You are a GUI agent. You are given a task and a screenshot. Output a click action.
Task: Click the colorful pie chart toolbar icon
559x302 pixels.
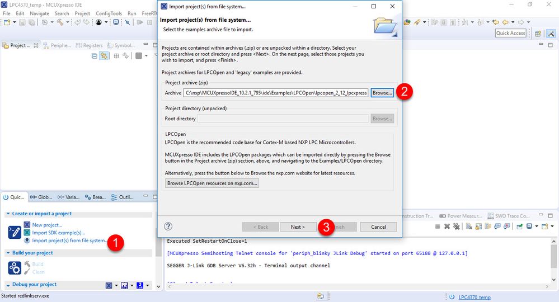tap(407, 22)
